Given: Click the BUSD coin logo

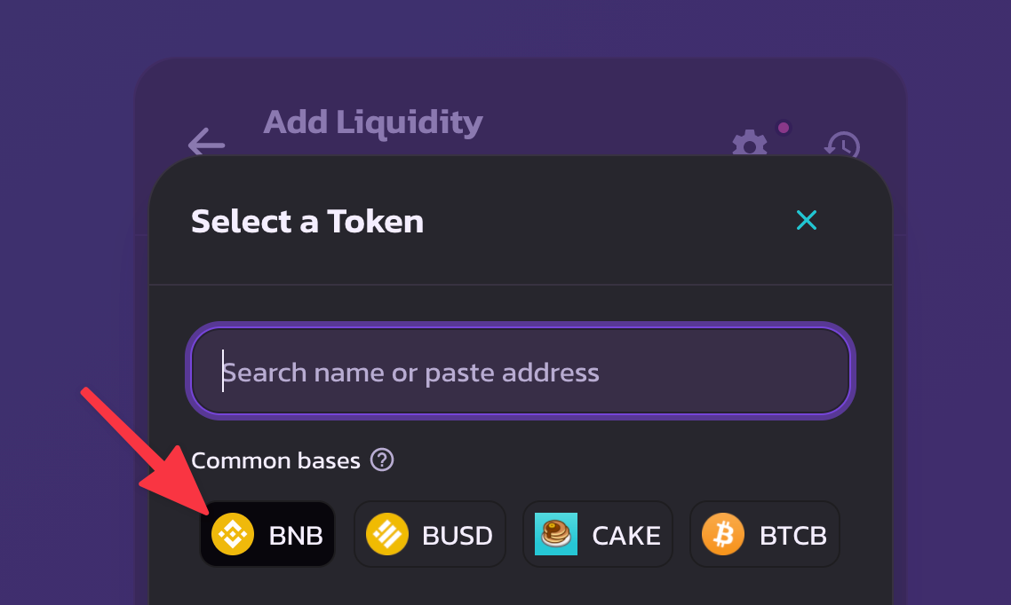Looking at the screenshot, I should click(x=387, y=534).
